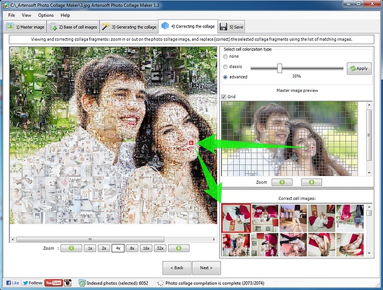This screenshot has width=383, height=290.
Task: Click 'Indexed photos (selected): 6052' status text
Action: pos(118,283)
